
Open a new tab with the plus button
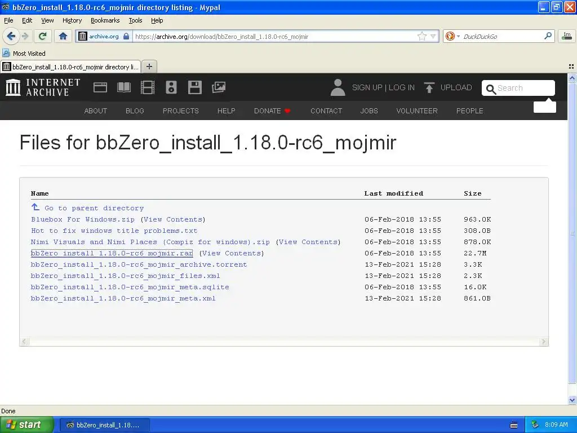pyautogui.click(x=149, y=67)
